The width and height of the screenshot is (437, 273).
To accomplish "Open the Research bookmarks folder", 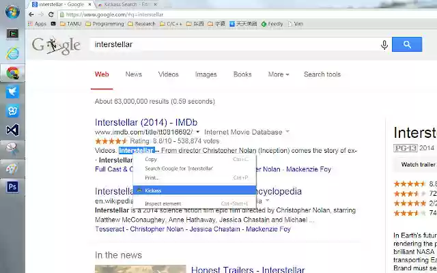I will tap(141, 24).
